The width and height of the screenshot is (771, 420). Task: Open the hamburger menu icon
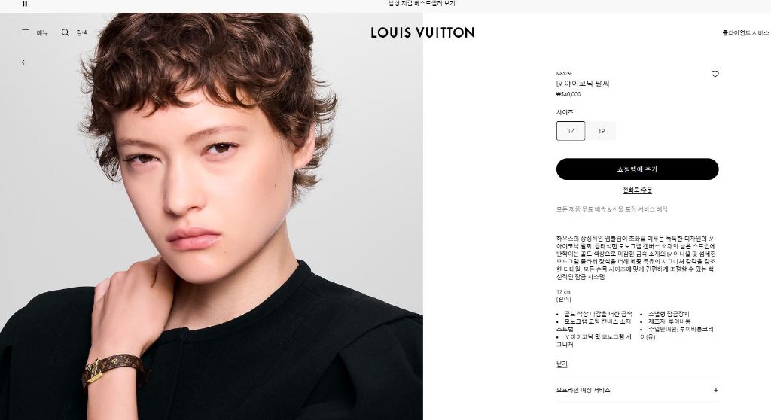26,32
